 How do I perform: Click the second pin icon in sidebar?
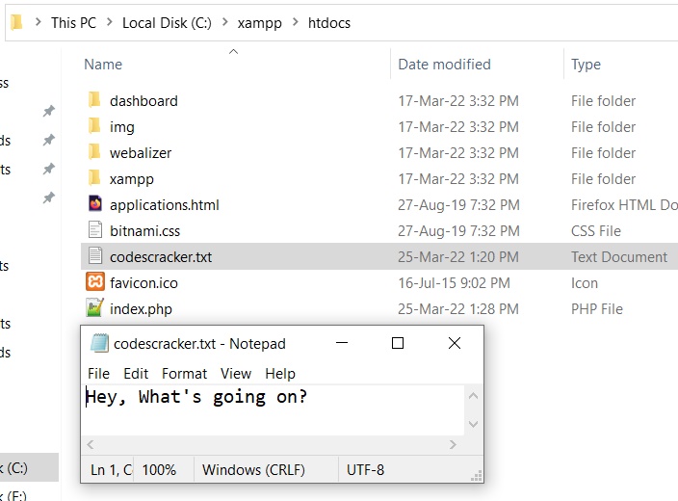pyautogui.click(x=49, y=140)
